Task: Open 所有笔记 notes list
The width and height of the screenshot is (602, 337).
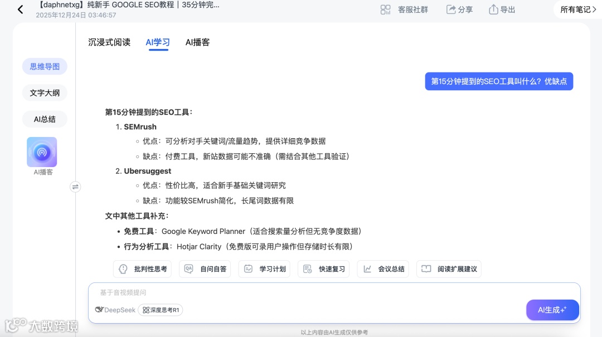Action: (x=578, y=9)
